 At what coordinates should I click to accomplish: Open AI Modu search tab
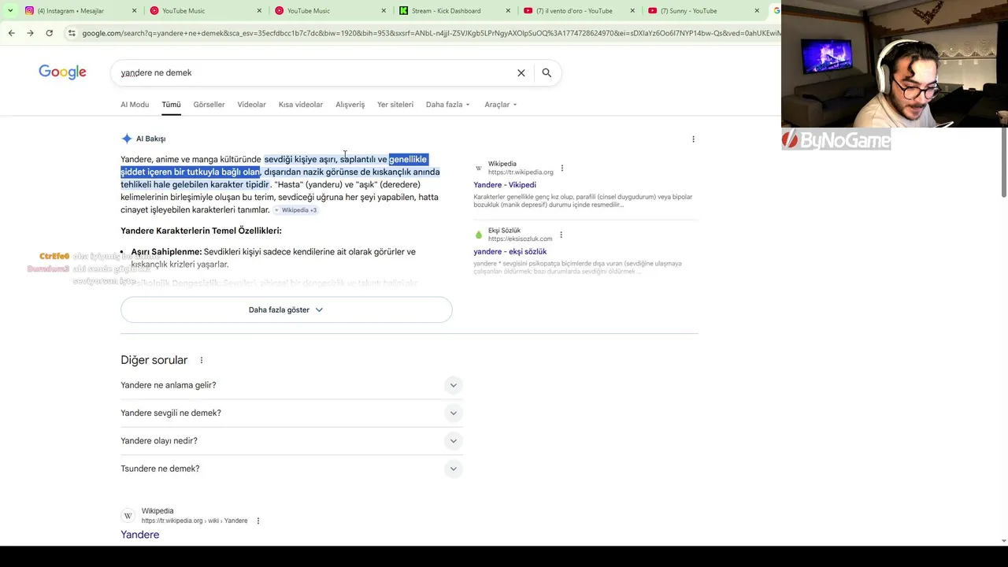(x=135, y=105)
